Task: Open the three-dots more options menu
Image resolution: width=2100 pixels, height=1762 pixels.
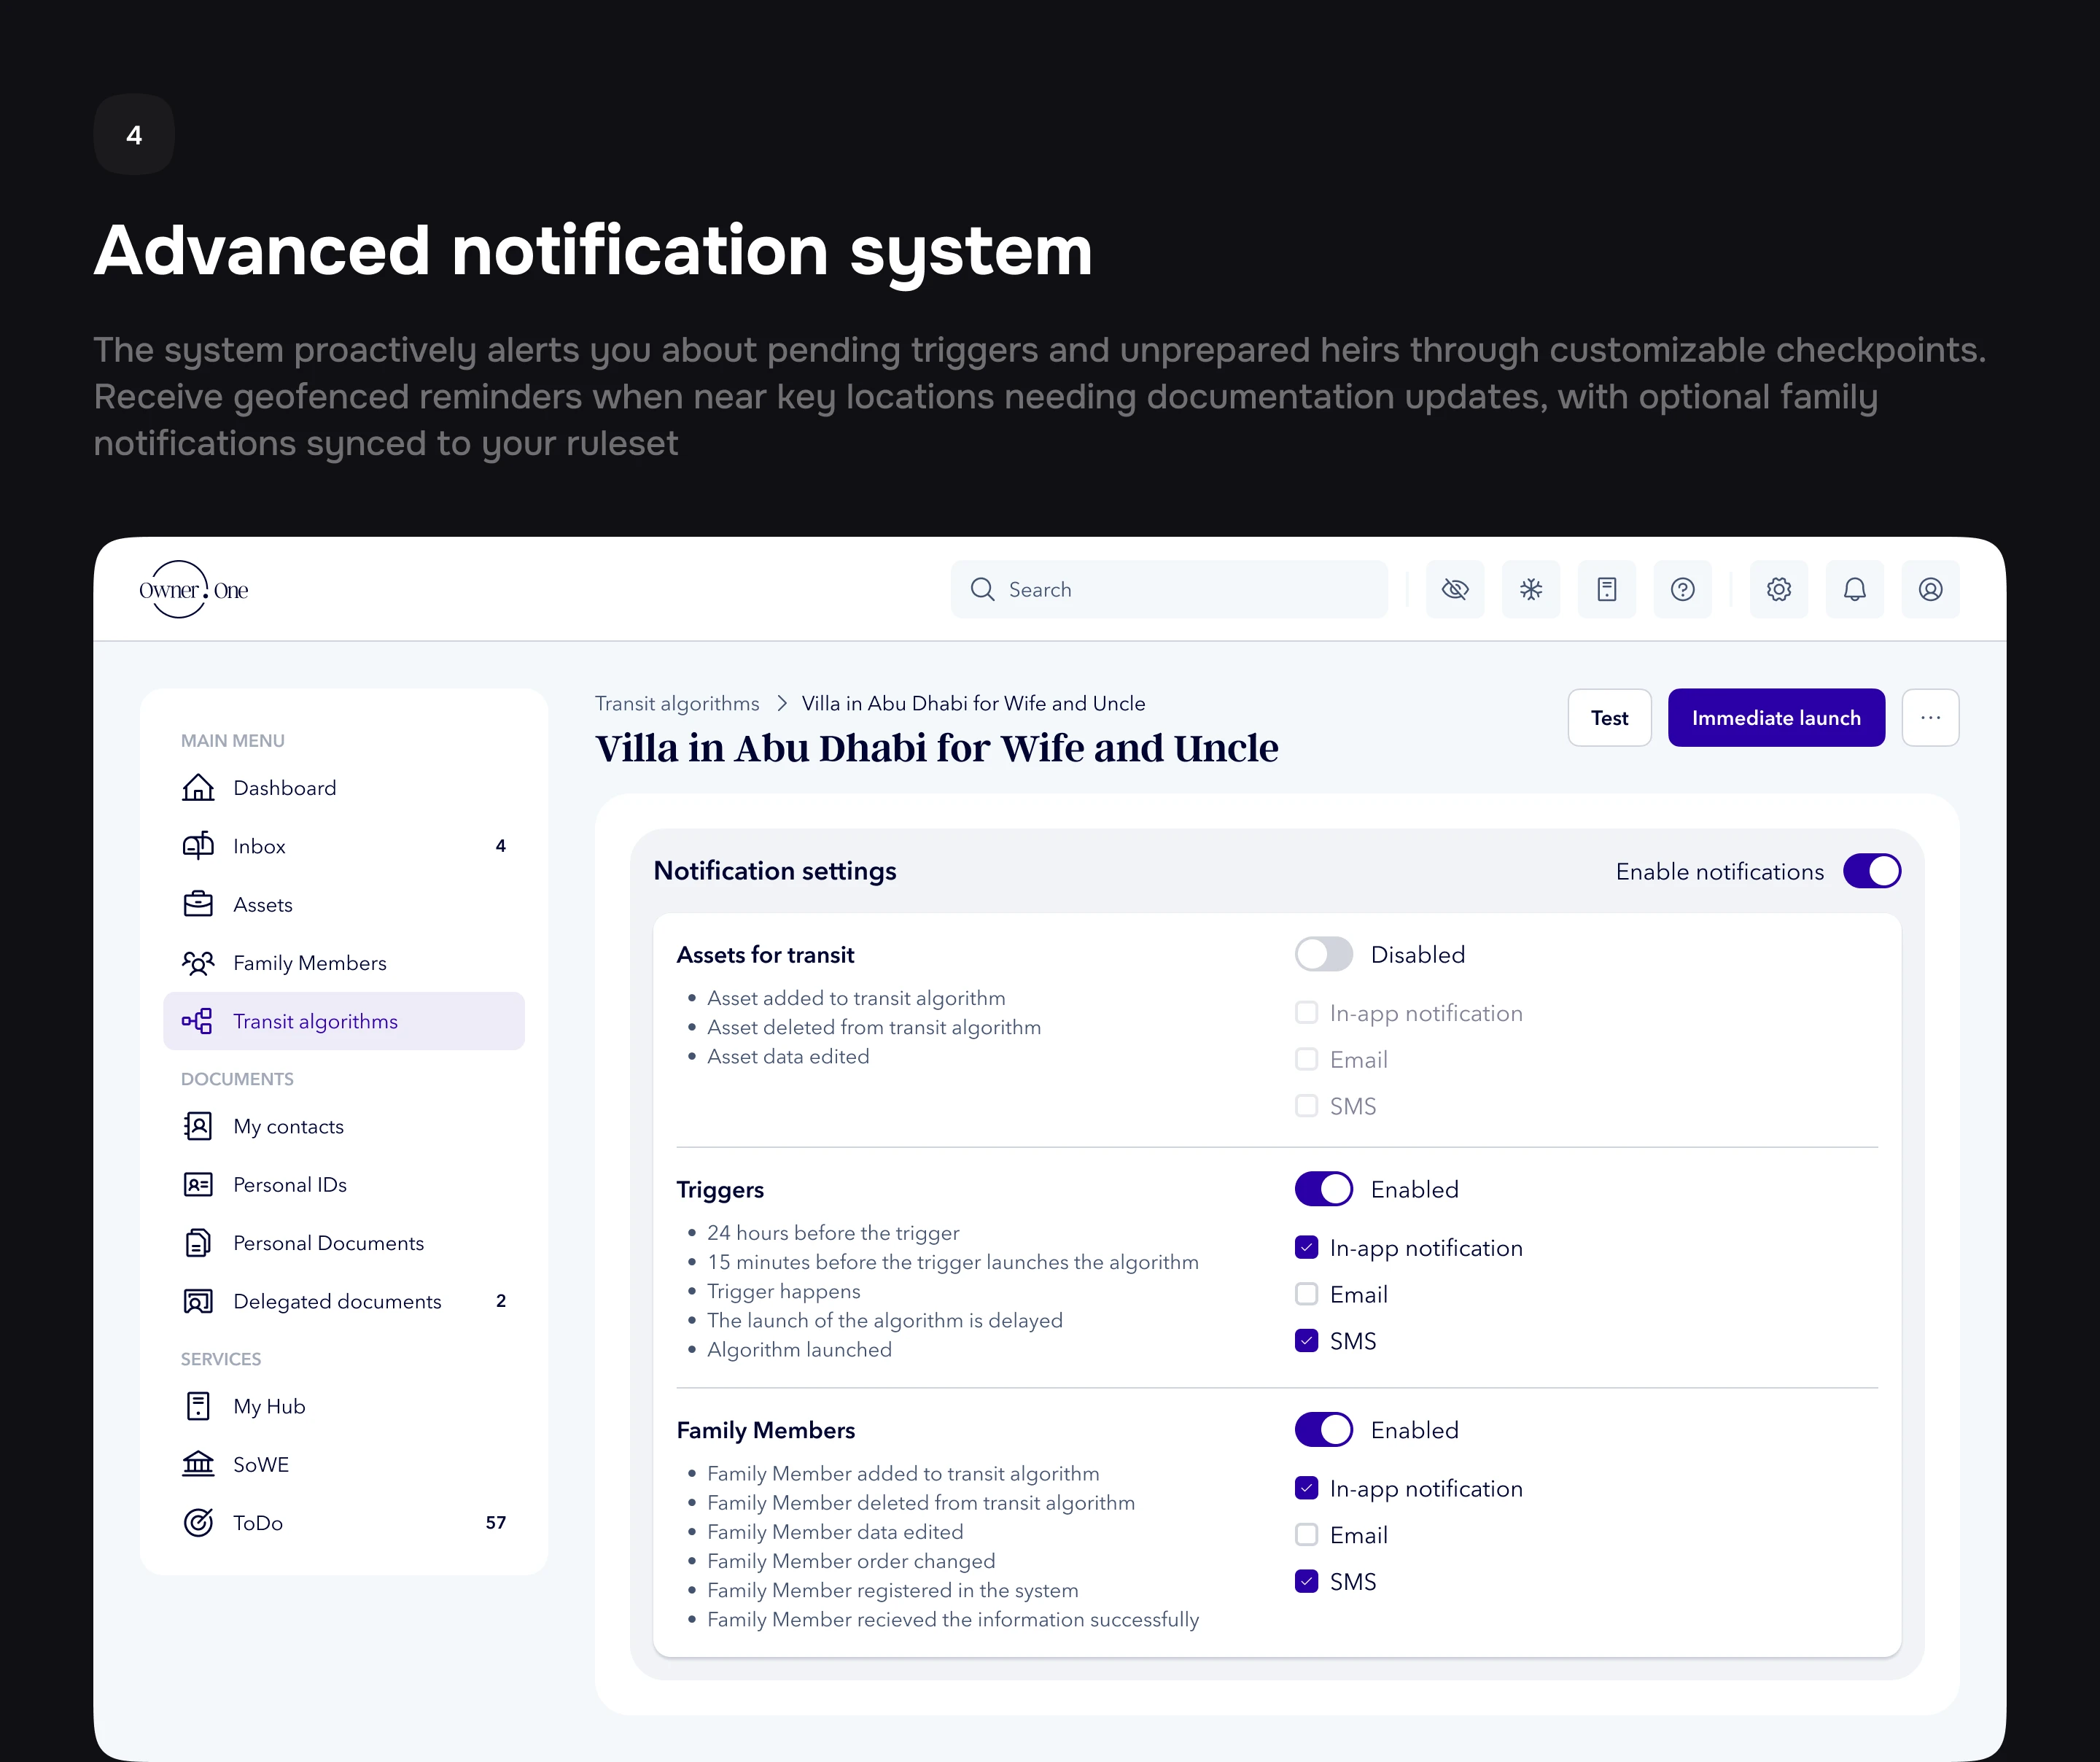Action: (1930, 717)
